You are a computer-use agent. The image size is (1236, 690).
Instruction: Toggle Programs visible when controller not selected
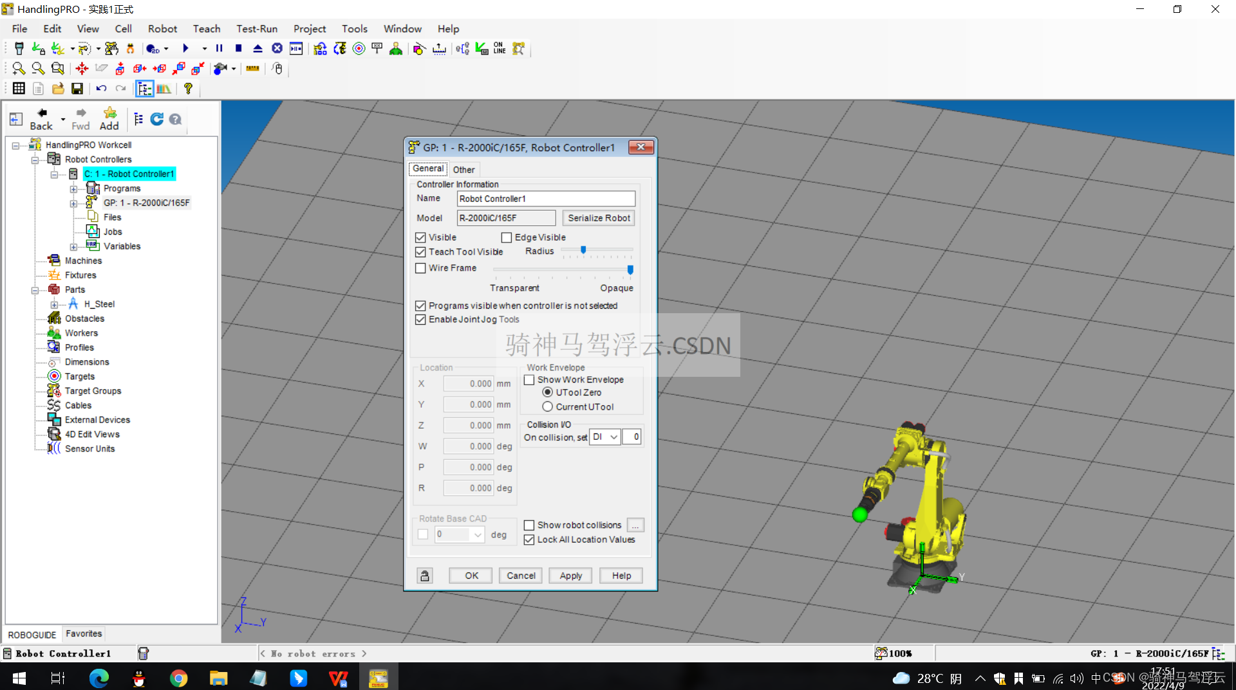pyautogui.click(x=421, y=305)
